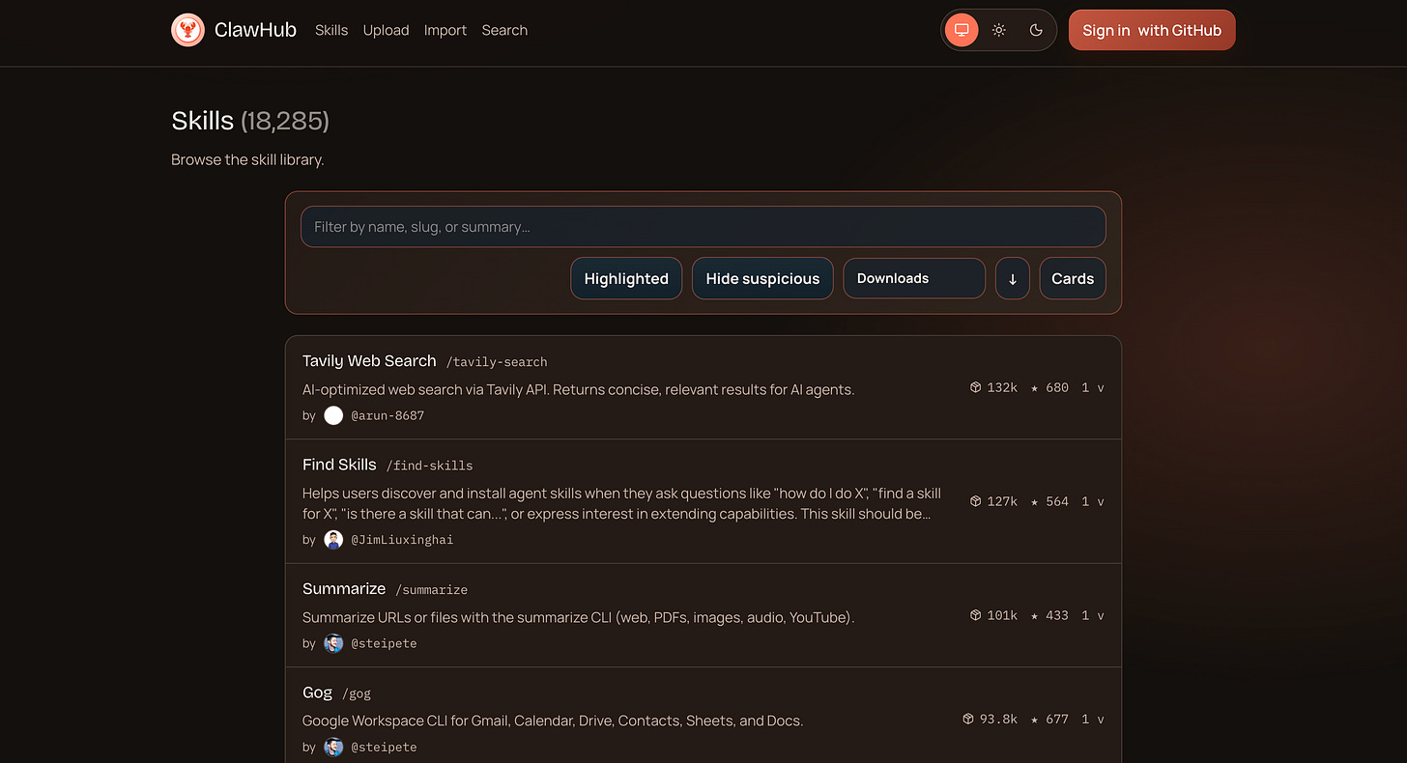Click the '1 v' version on Gog row
Image resolution: width=1407 pixels, height=763 pixels.
tap(1093, 719)
